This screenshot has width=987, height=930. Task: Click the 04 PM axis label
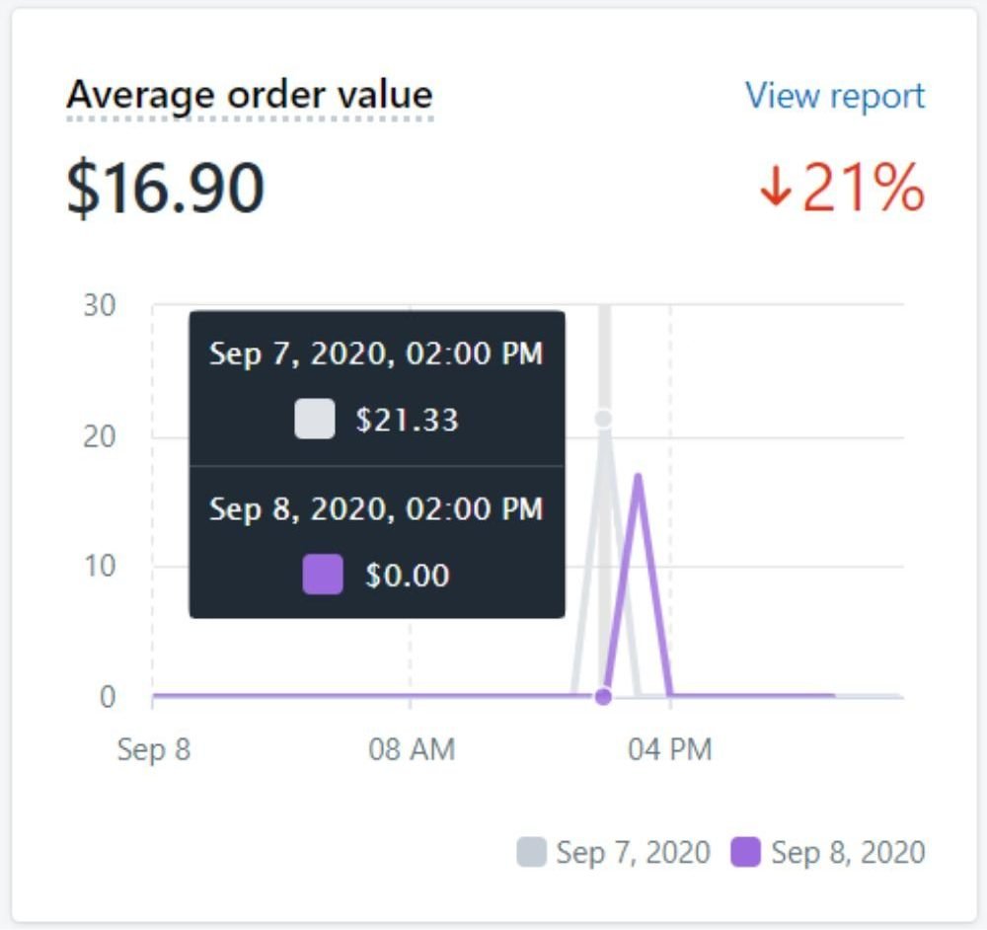click(x=670, y=750)
